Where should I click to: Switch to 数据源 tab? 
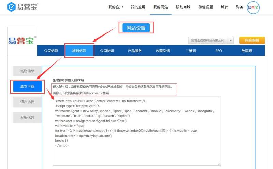click(246, 51)
